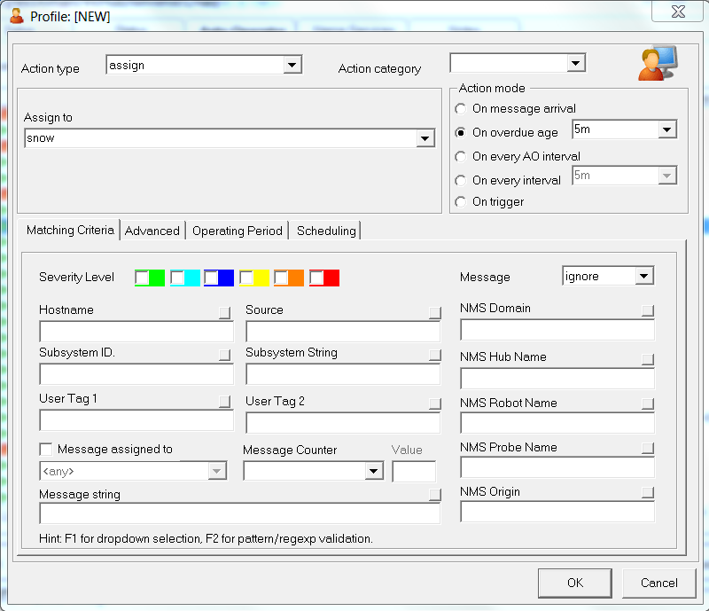
Task: Click the OK button
Action: [x=574, y=584]
